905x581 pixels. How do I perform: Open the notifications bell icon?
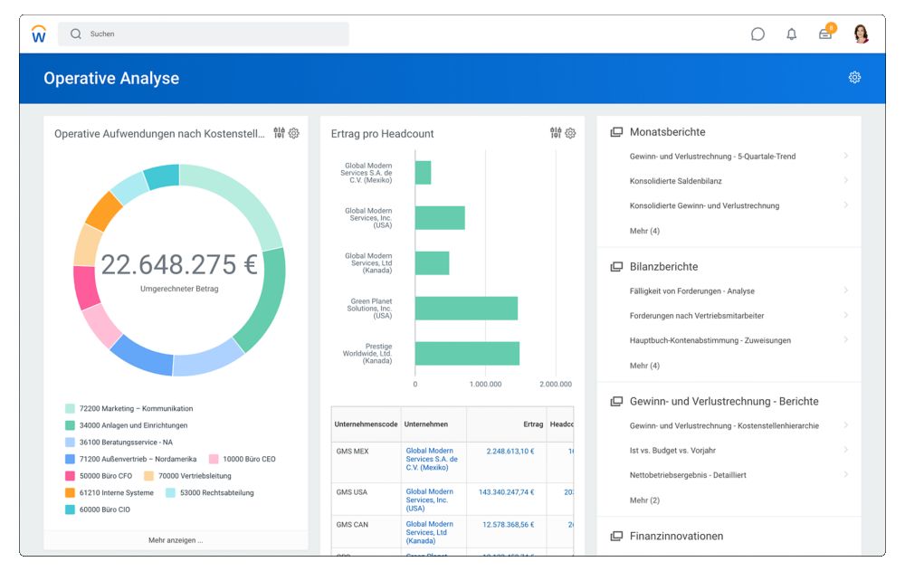point(791,34)
